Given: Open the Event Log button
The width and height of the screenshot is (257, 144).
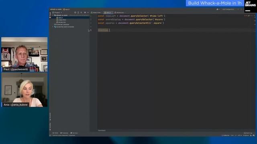Looking at the screenshot, I should click(x=248, y=133).
